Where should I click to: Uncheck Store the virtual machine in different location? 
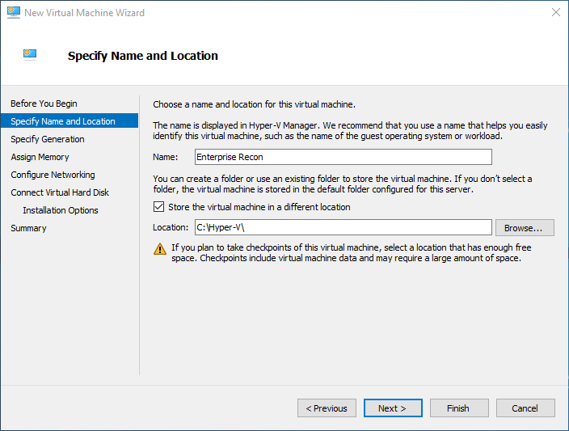pyautogui.click(x=158, y=207)
